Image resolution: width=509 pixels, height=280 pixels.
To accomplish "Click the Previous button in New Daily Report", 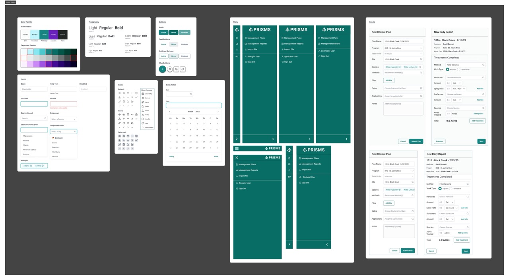I will (x=439, y=141).
